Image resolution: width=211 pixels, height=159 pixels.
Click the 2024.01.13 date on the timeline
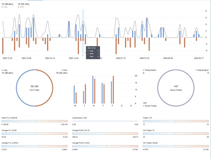(x=121, y=58)
